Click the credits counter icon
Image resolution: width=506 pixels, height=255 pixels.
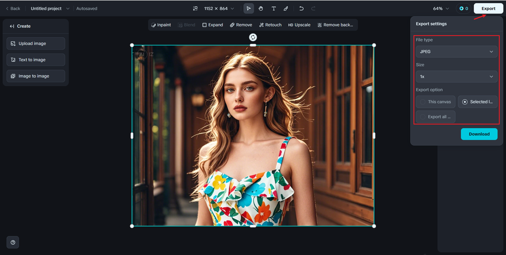point(464,8)
